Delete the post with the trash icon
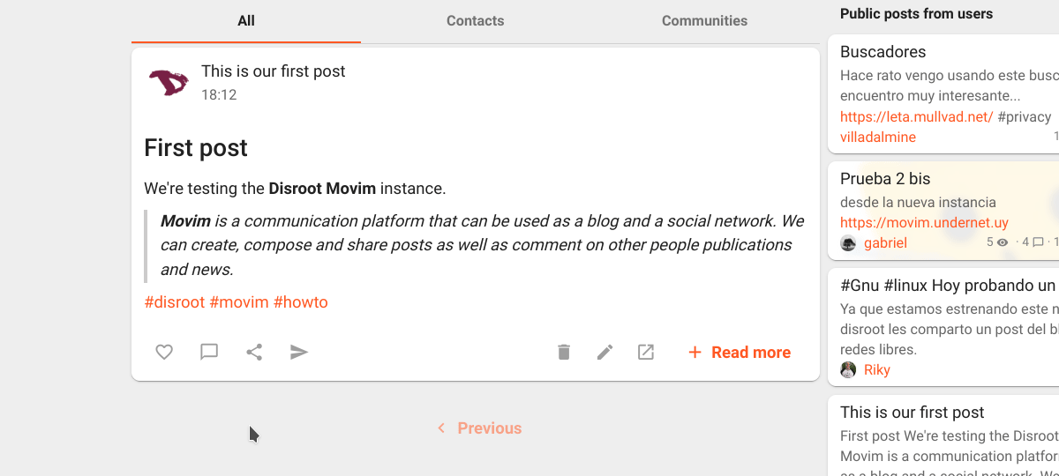The width and height of the screenshot is (1059, 476). (564, 353)
